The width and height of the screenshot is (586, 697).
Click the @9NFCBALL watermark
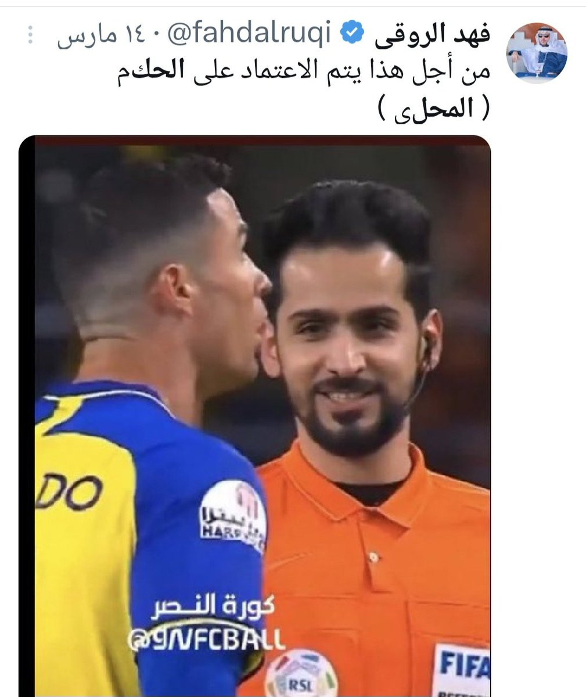(x=207, y=638)
